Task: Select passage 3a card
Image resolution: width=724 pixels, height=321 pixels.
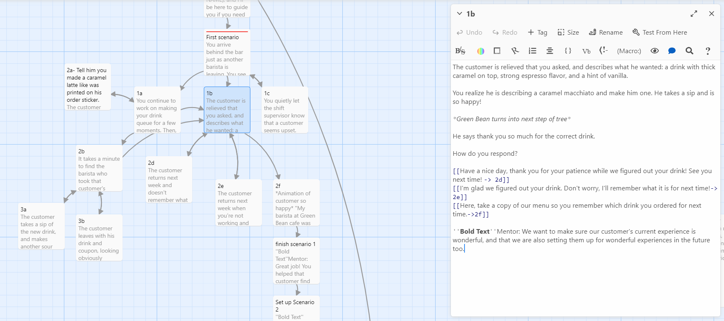Action: (x=41, y=226)
